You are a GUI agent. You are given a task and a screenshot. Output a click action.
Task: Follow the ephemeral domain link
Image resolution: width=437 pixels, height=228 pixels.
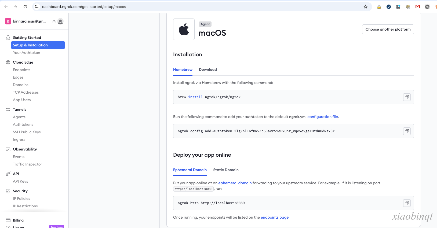click(x=235, y=183)
